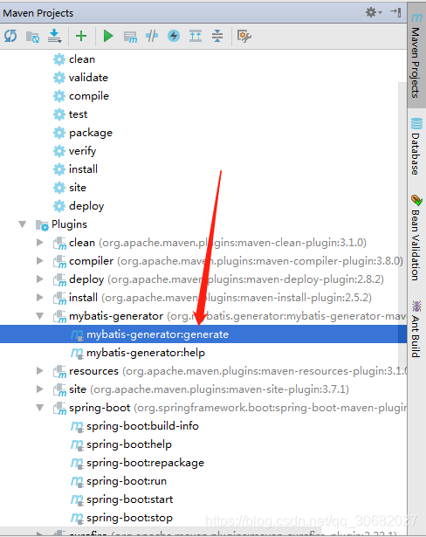Collapse the Plugins node
The width and height of the screenshot is (426, 537).
pyautogui.click(x=22, y=224)
